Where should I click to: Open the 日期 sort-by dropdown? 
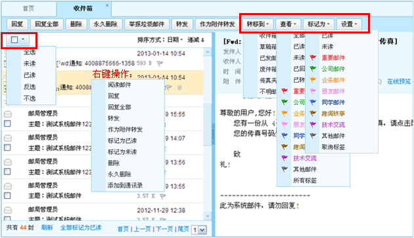coord(175,40)
